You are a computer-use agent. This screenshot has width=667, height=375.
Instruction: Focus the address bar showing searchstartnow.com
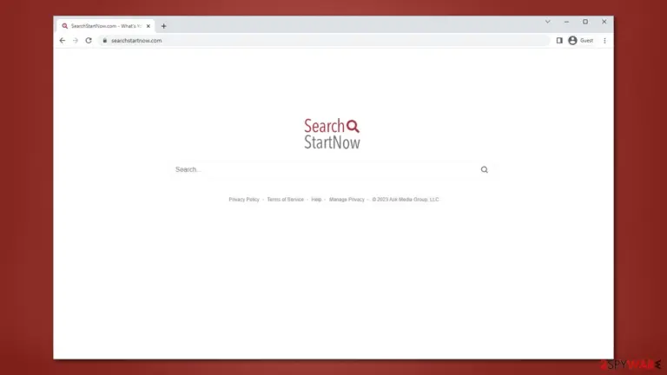point(323,41)
